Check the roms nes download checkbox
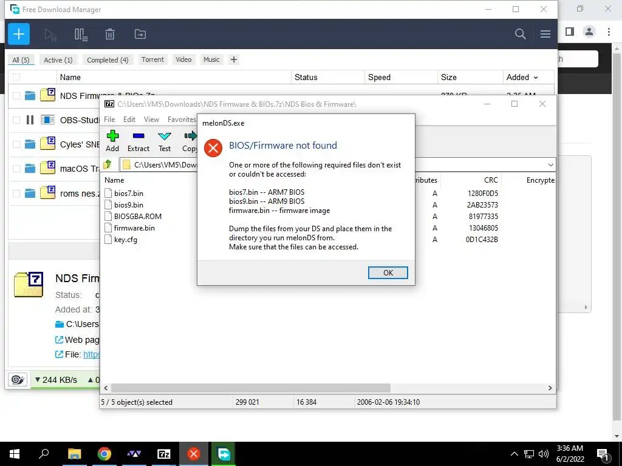Screen dimensions: 622x466 tap(16, 194)
